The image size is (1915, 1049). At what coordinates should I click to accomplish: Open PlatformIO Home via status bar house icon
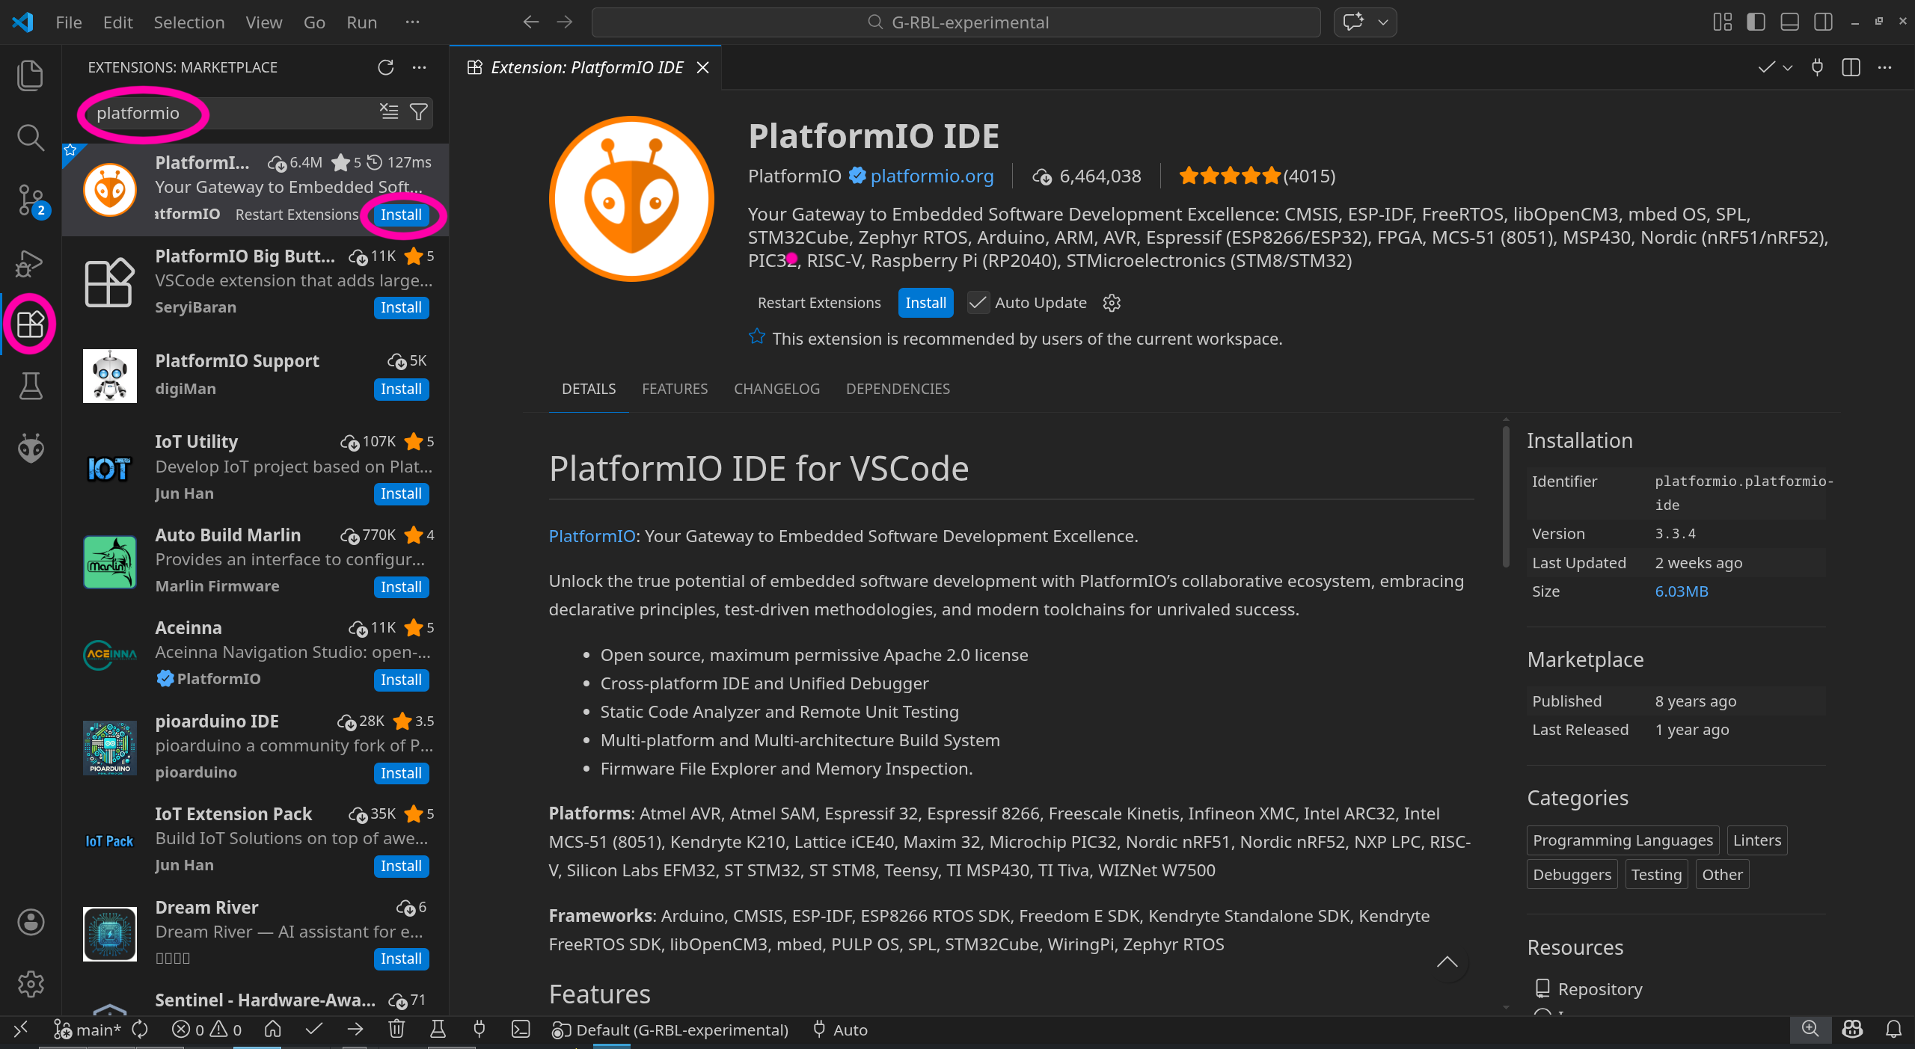(273, 1030)
